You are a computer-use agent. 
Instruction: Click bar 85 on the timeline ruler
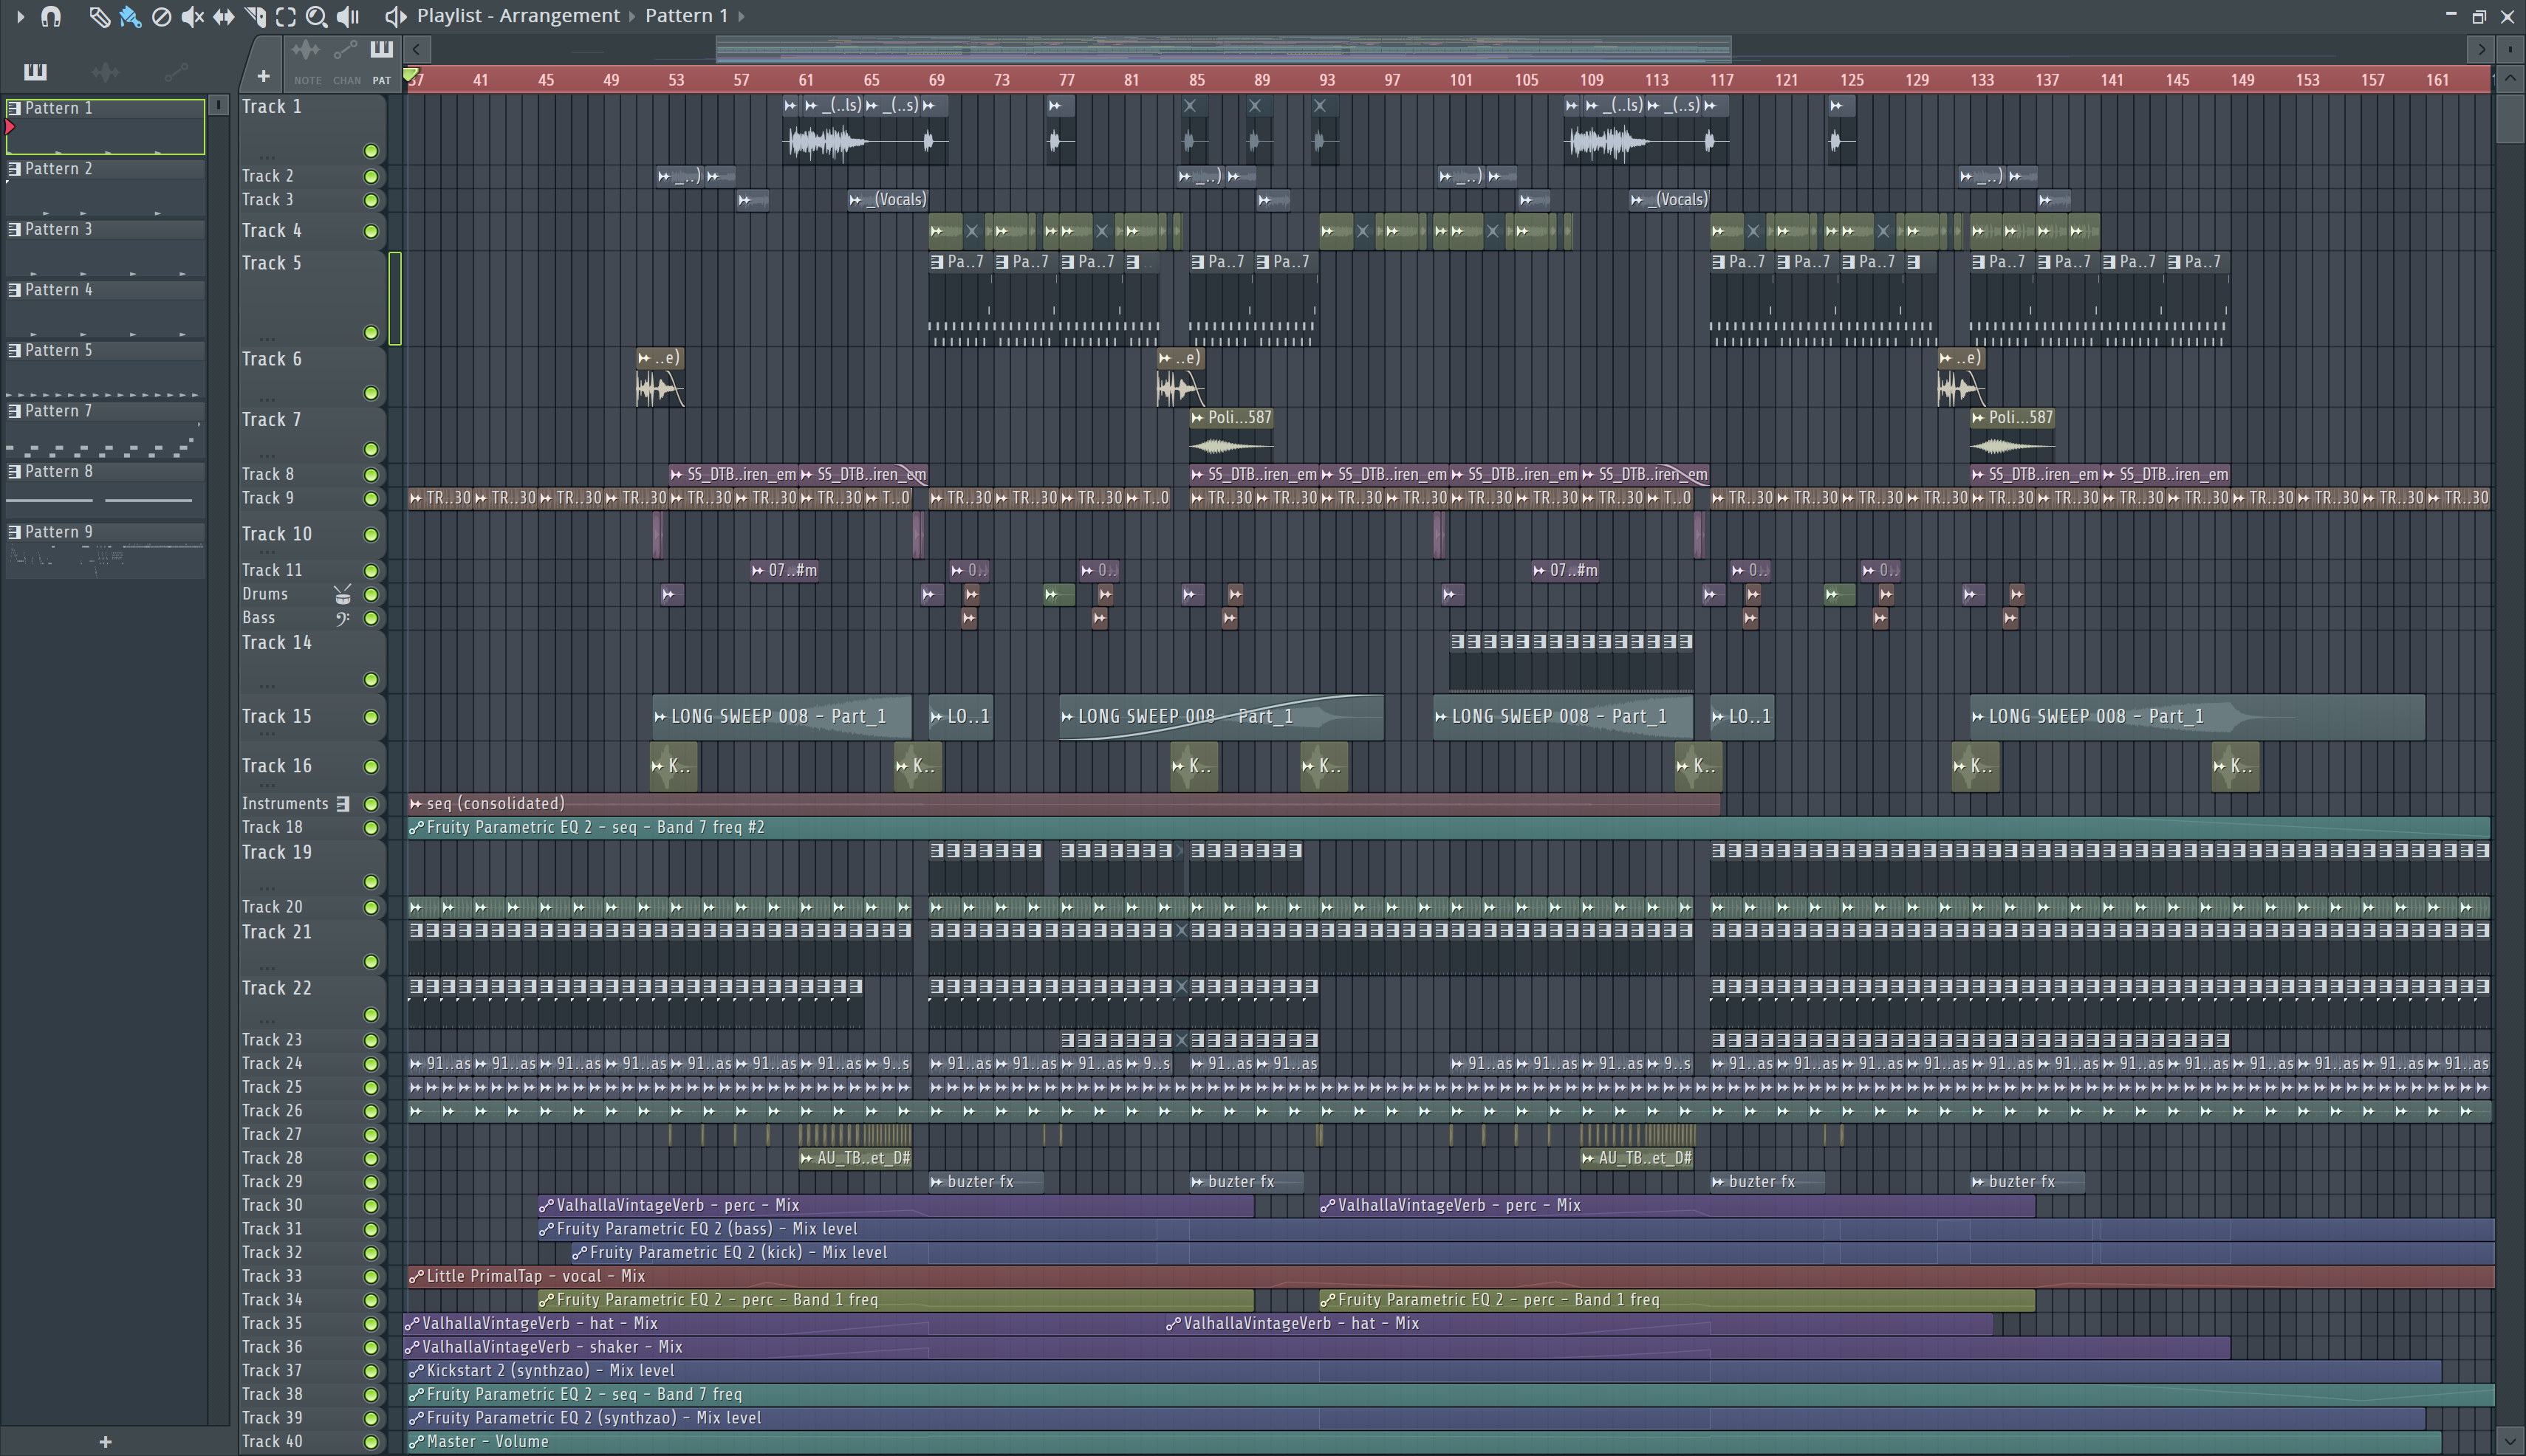(x=1197, y=80)
